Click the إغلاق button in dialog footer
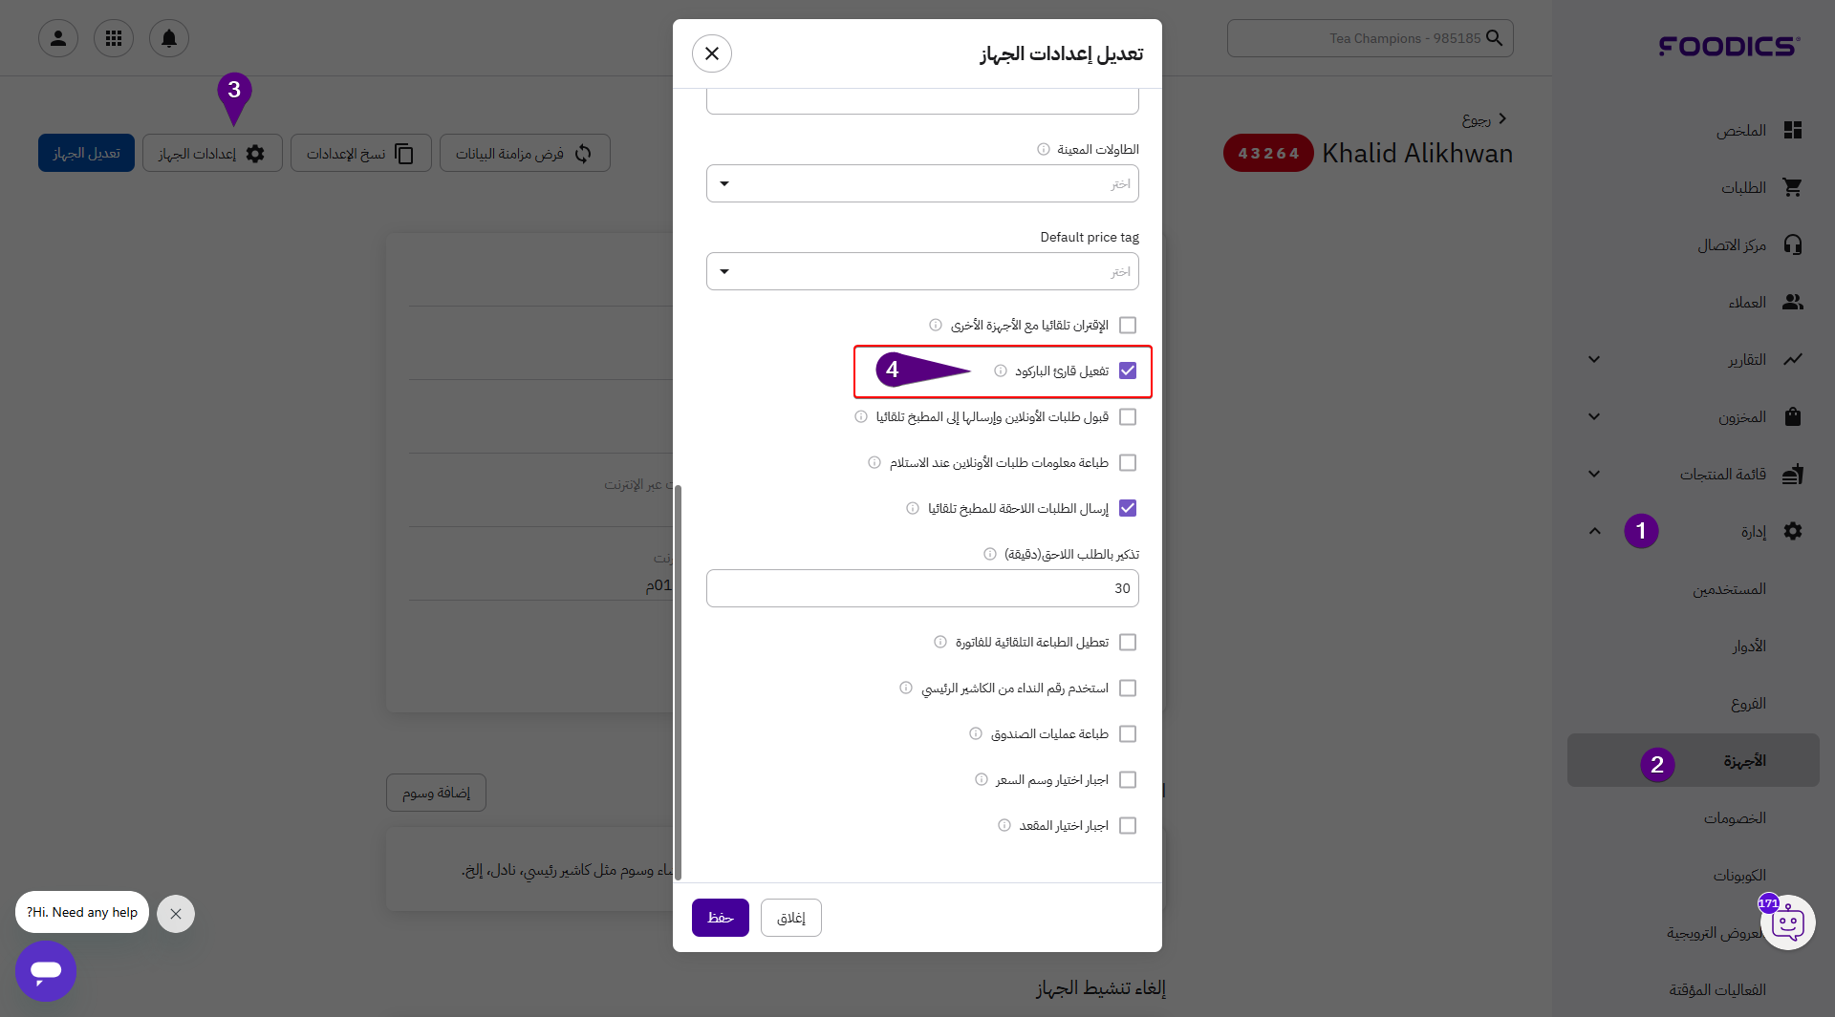 pos(790,918)
